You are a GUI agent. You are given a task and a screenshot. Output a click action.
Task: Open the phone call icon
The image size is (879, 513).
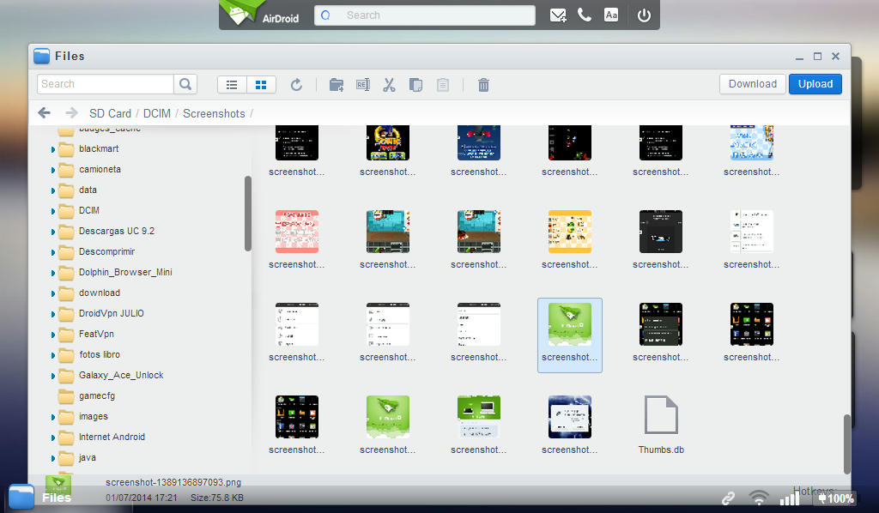tap(585, 15)
